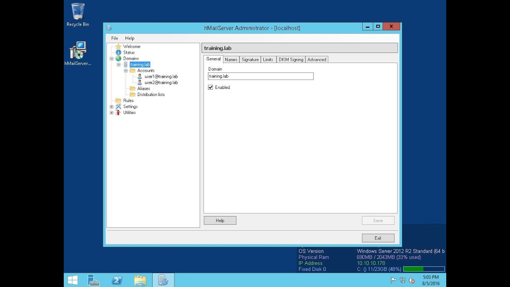Click the user2@training.lab person icon

coord(140,83)
